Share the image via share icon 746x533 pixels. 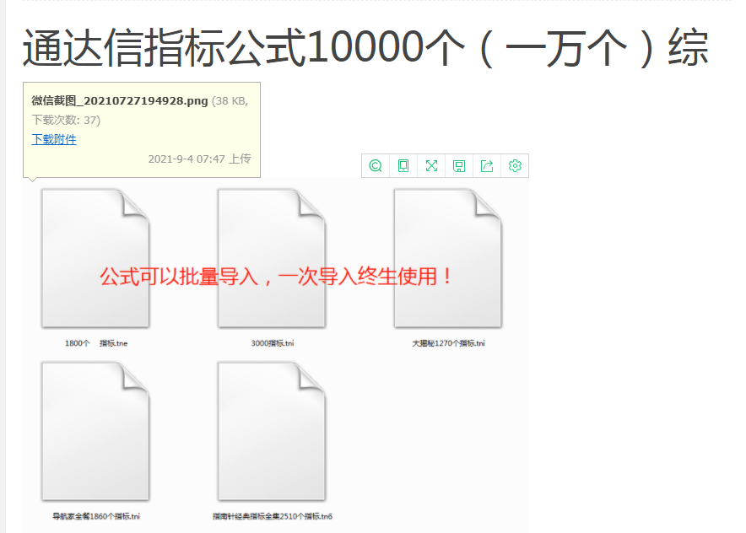click(x=487, y=165)
